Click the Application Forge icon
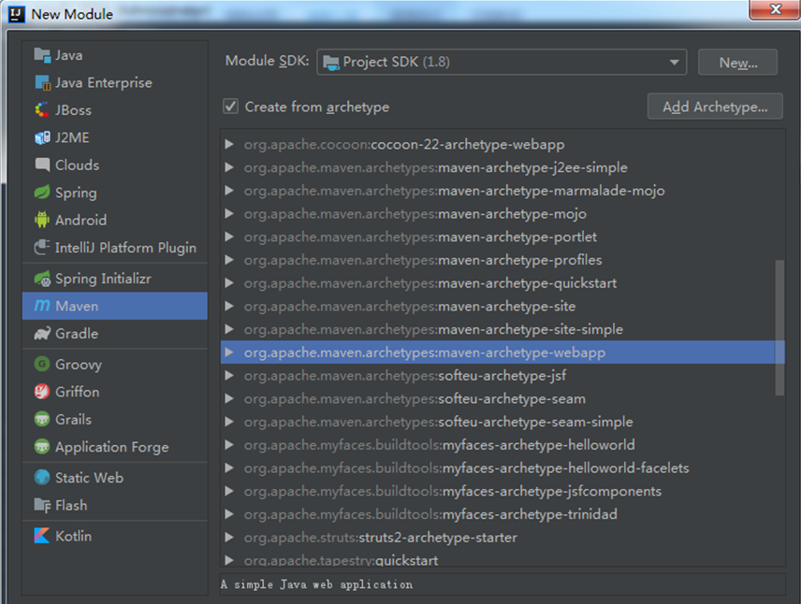 [42, 447]
